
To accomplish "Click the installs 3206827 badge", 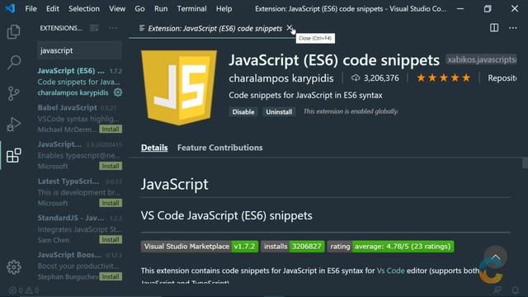I will [x=293, y=247].
